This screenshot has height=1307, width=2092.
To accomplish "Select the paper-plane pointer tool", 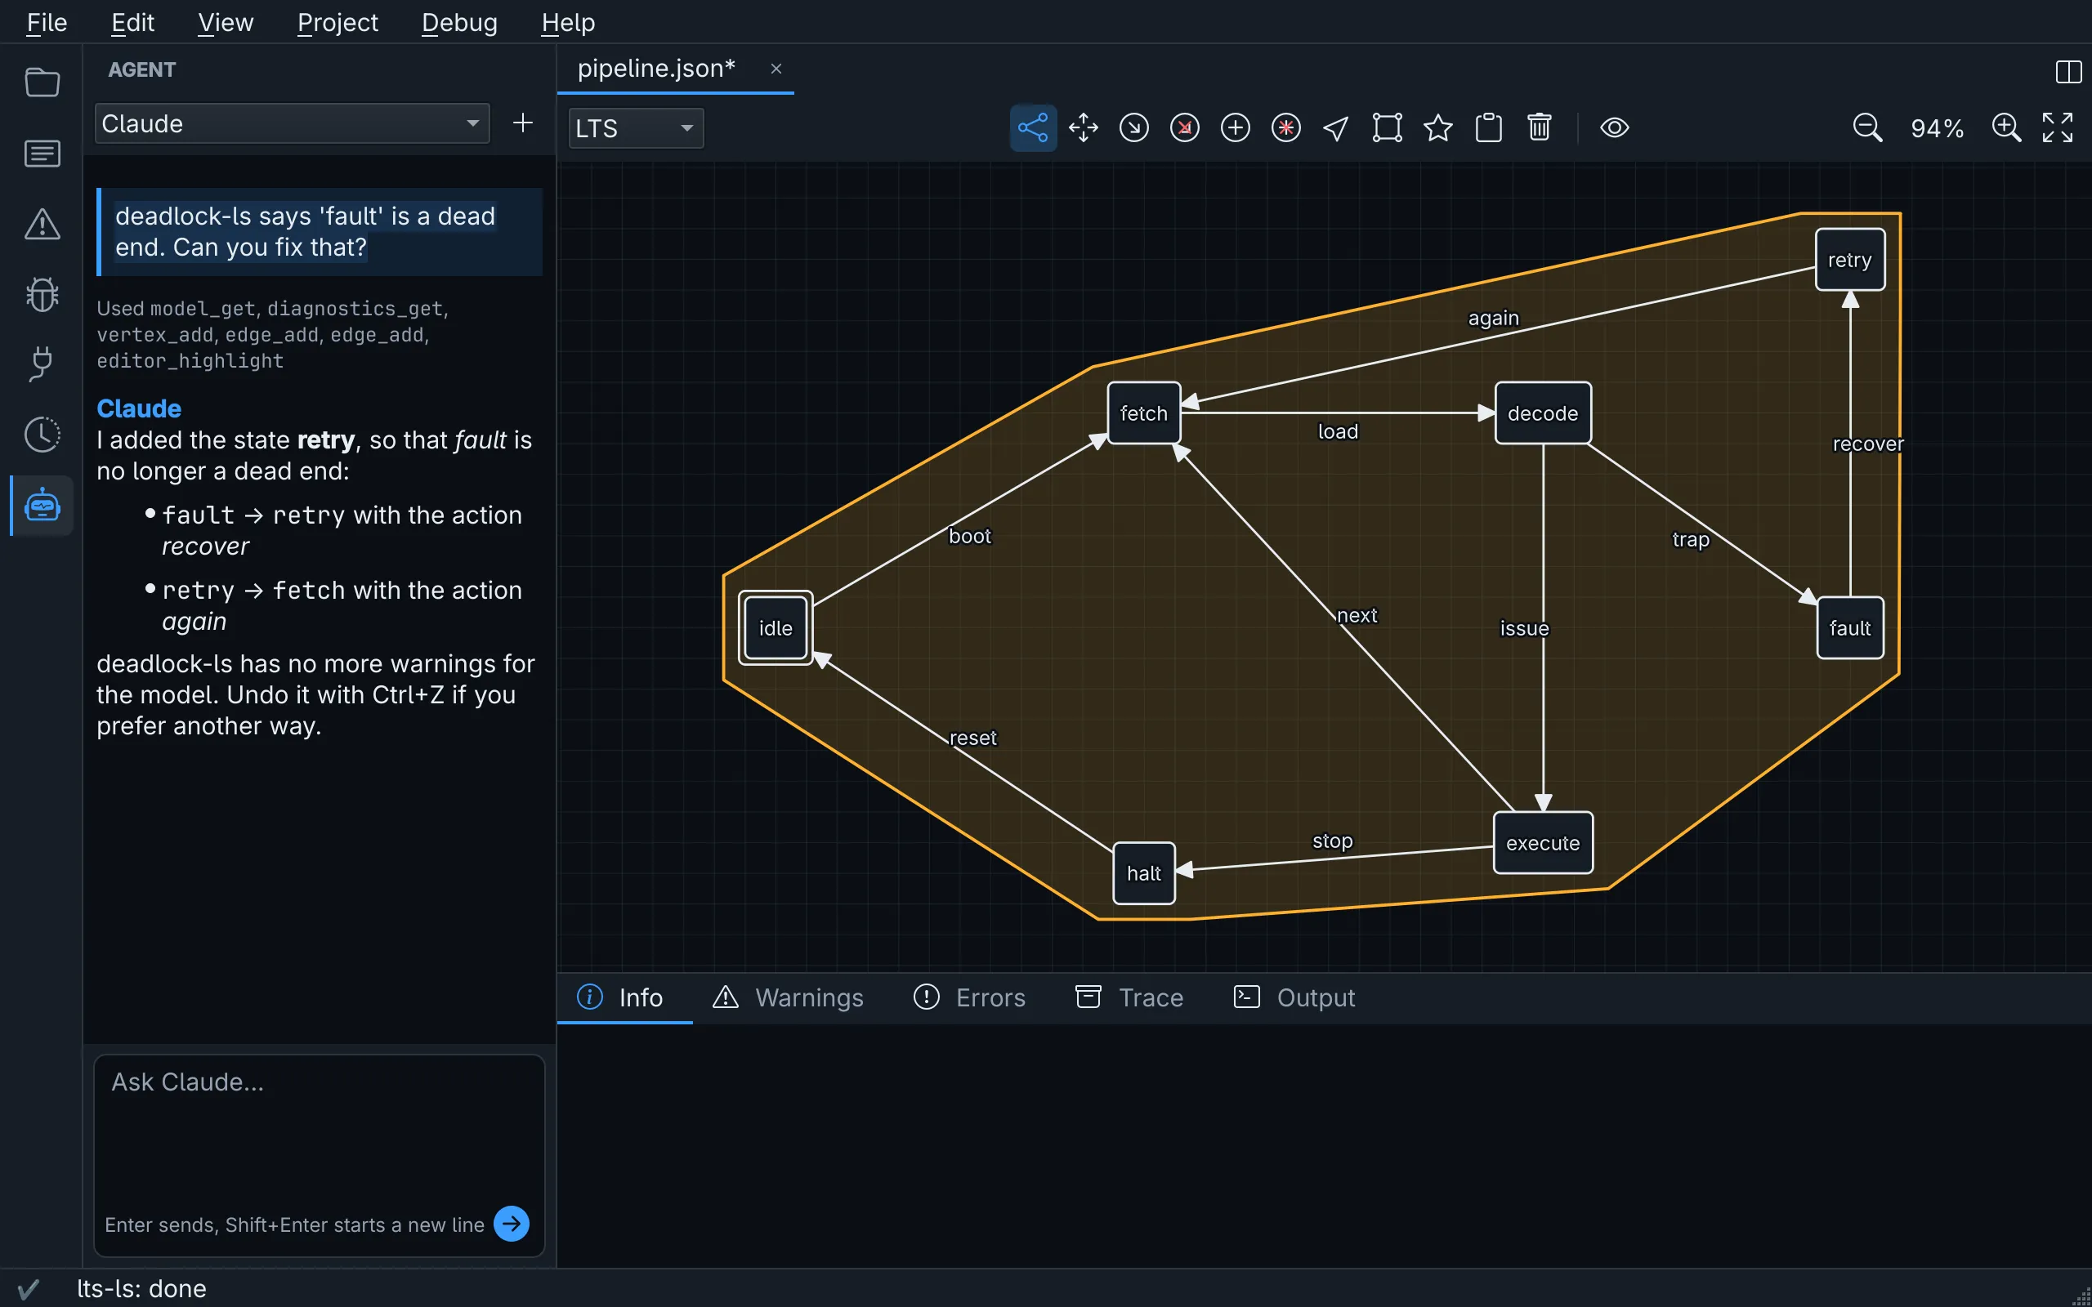I will (1336, 128).
